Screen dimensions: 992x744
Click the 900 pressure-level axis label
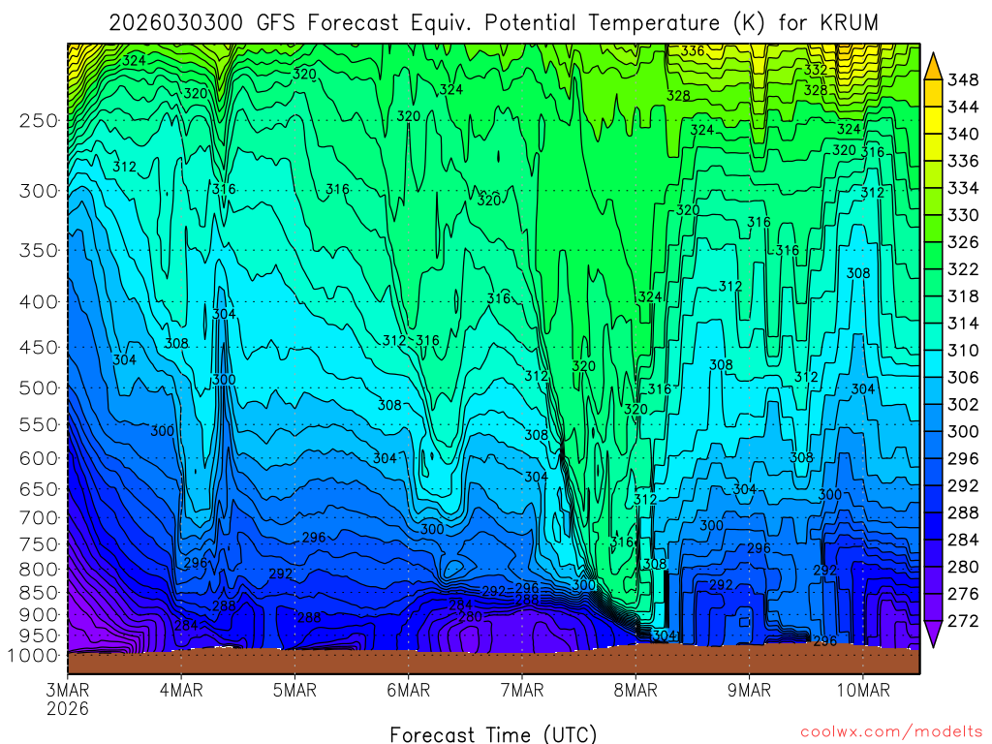[39, 614]
